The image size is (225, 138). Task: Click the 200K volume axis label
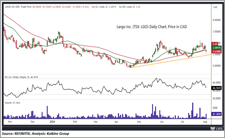tap(215, 108)
